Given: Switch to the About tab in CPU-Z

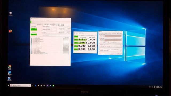Looking at the screenshot, I should tap(121, 33).
